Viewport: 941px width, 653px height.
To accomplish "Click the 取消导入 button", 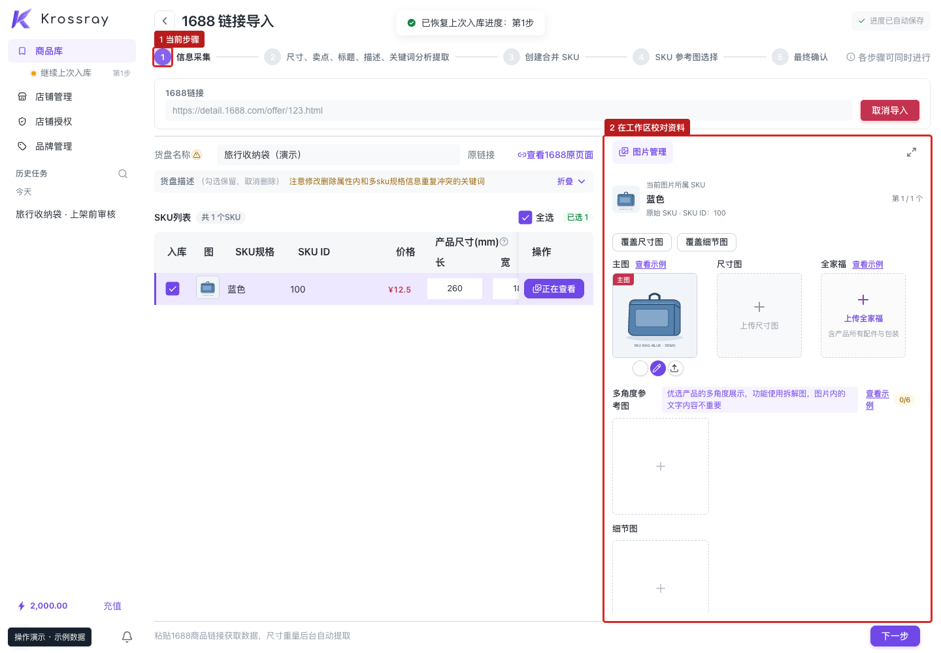I will pyautogui.click(x=890, y=110).
